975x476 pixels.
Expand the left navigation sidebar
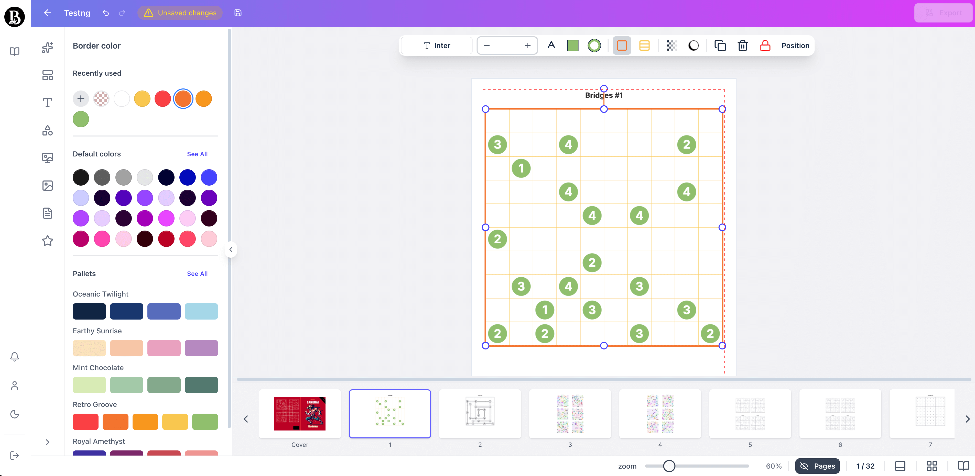[x=47, y=442]
